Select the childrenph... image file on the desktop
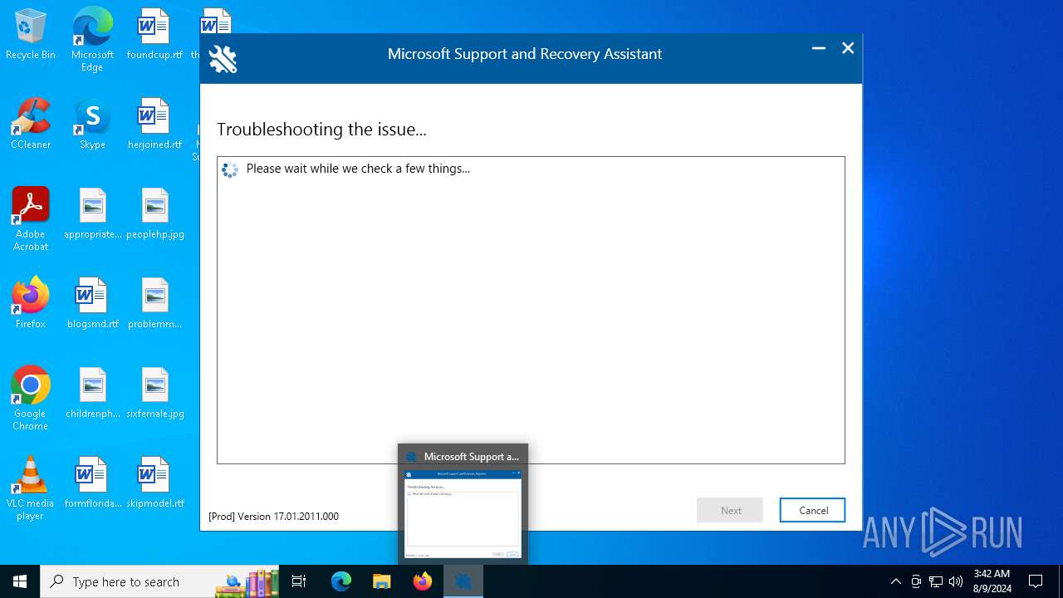 (93, 394)
